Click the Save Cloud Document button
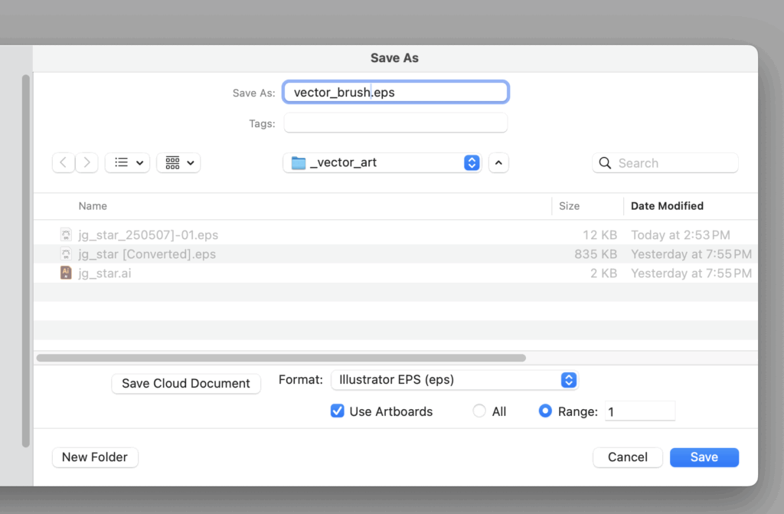This screenshot has width=784, height=514. [x=186, y=384]
